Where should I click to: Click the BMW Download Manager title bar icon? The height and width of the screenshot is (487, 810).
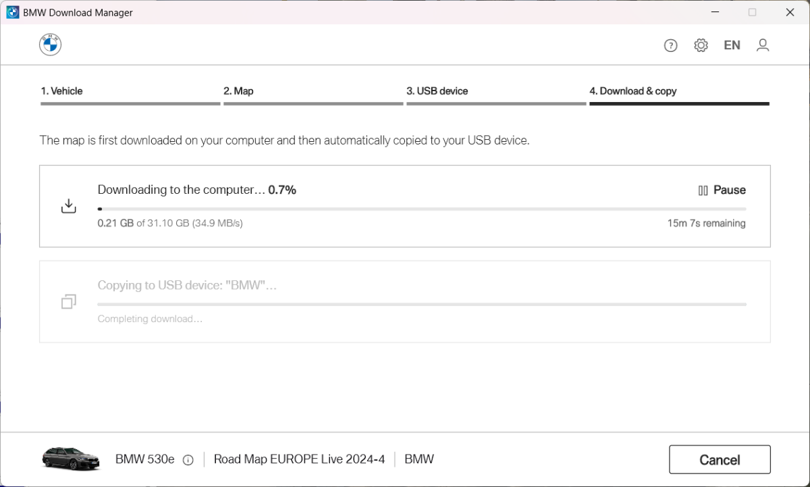(x=12, y=13)
